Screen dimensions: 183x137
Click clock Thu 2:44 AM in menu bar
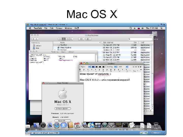[152, 28]
